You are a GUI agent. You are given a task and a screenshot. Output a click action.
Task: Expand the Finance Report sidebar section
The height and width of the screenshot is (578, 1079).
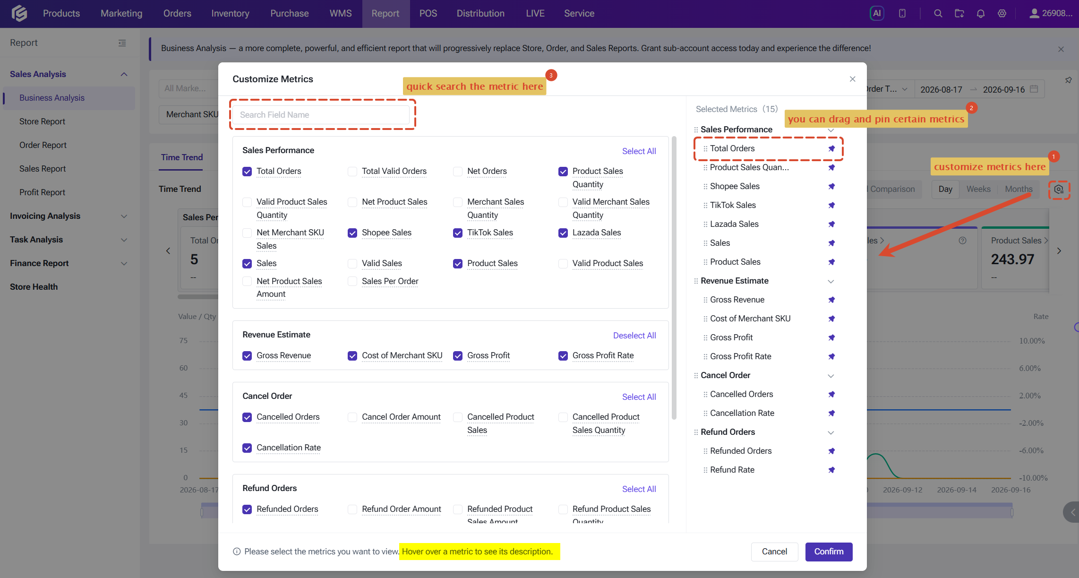[124, 263]
